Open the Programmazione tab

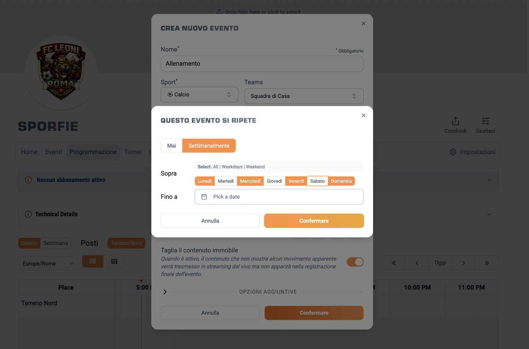pyautogui.click(x=93, y=152)
